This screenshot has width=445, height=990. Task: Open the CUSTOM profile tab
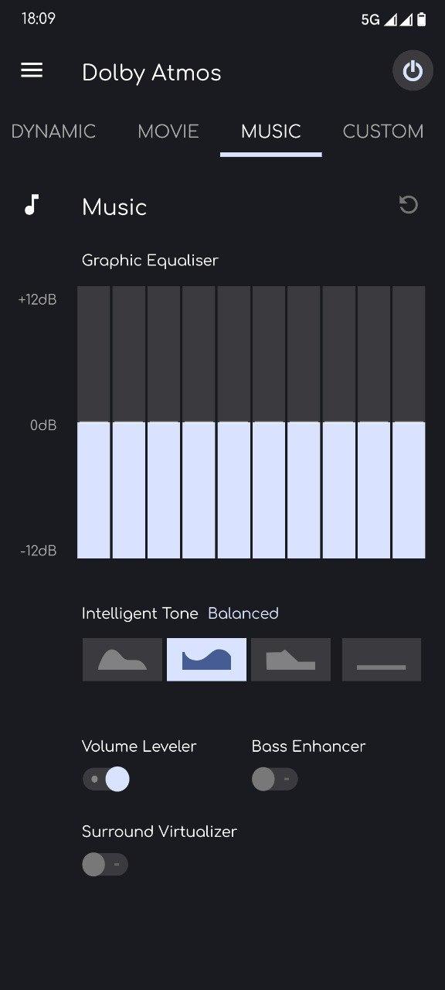(383, 131)
